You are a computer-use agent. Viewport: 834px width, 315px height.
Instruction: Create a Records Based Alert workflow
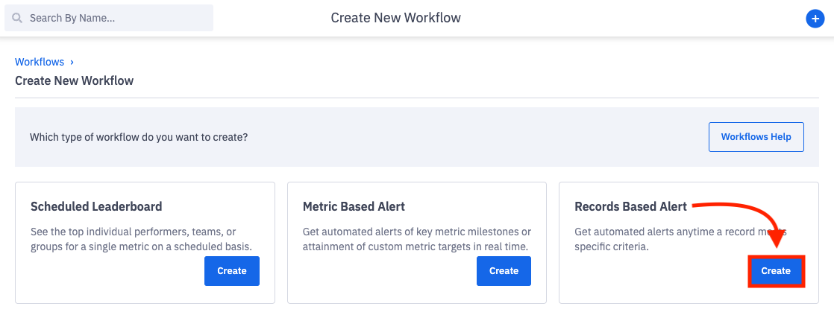[x=775, y=271]
